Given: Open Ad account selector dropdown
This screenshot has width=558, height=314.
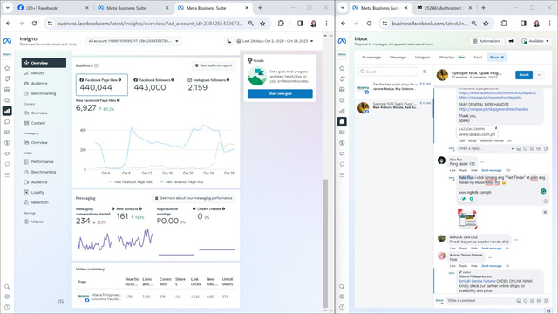Looking at the screenshot, I should point(133,41).
